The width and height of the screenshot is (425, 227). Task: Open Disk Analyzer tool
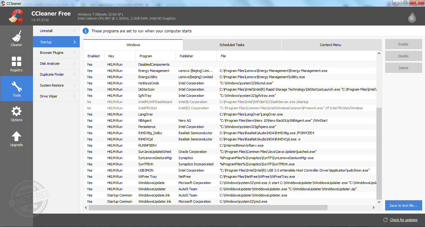pos(56,64)
